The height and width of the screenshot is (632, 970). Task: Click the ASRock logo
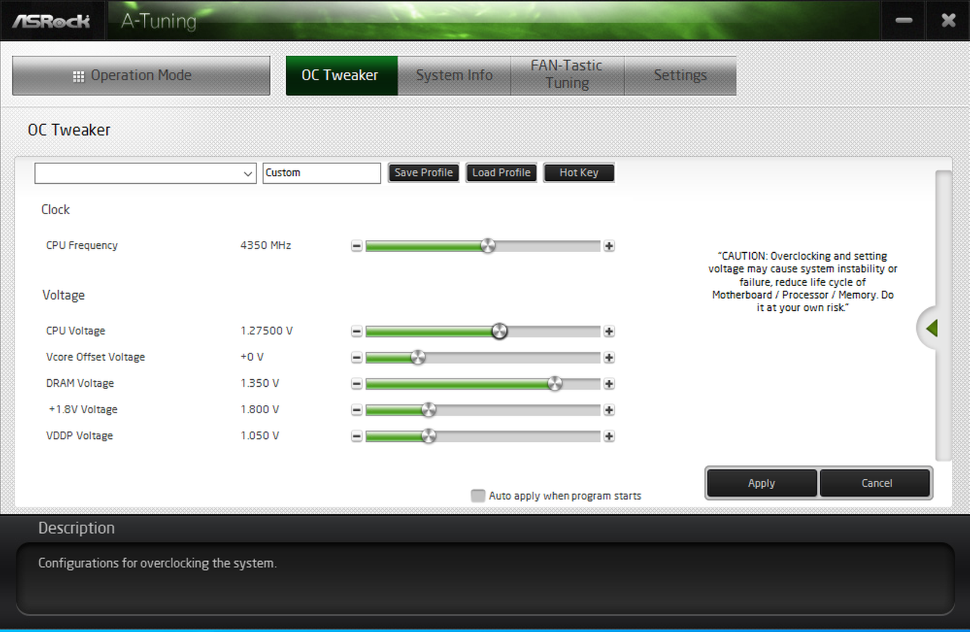coord(52,21)
